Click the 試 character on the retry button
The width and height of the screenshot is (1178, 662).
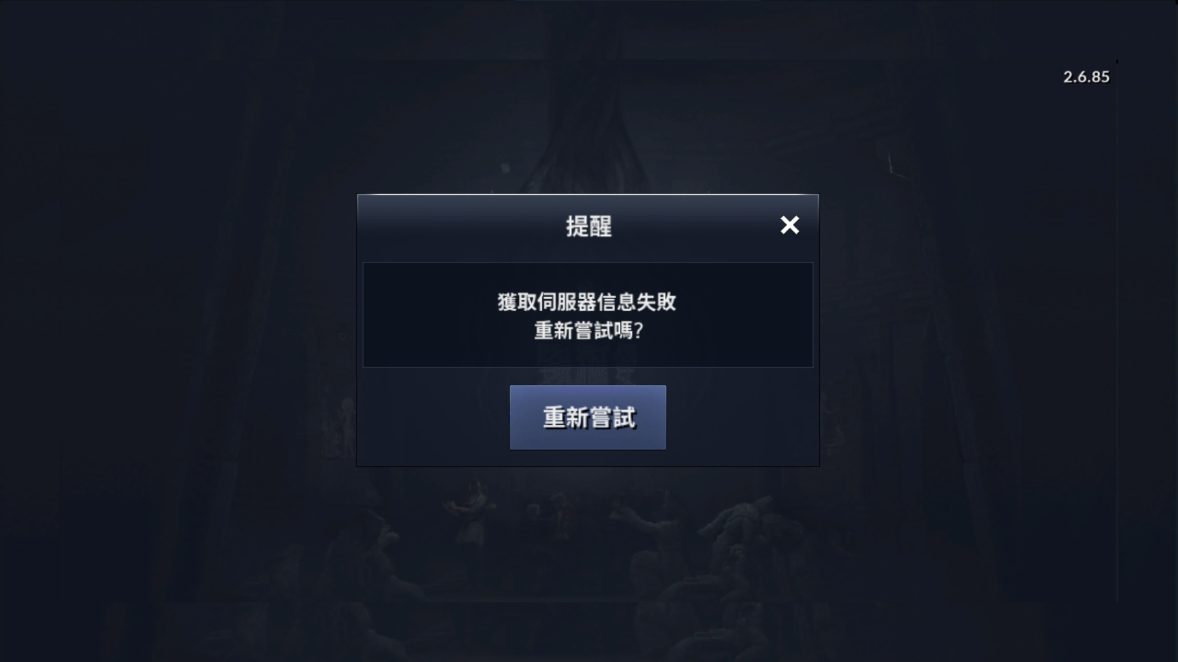click(624, 417)
